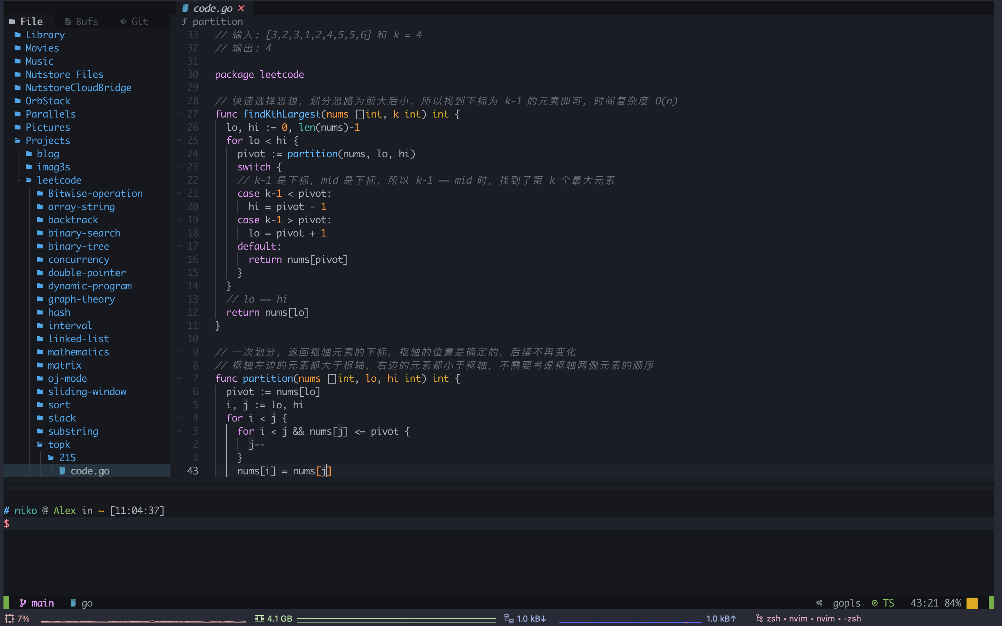This screenshot has height=626, width=1002.
Task: Click the go filetype icon in statusline
Action: tap(73, 603)
